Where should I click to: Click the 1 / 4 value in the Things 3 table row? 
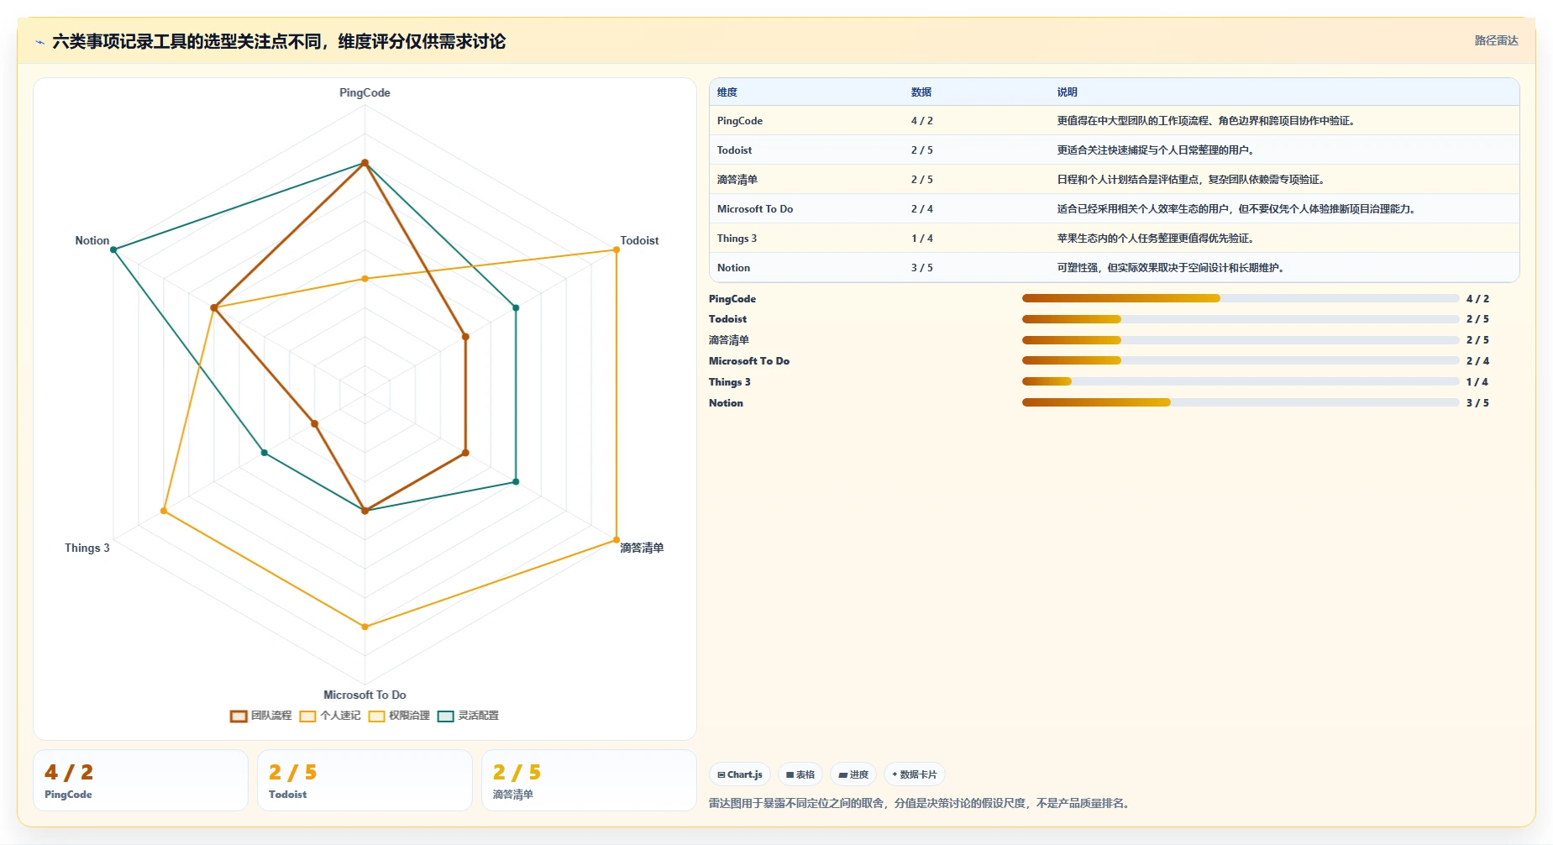point(921,239)
